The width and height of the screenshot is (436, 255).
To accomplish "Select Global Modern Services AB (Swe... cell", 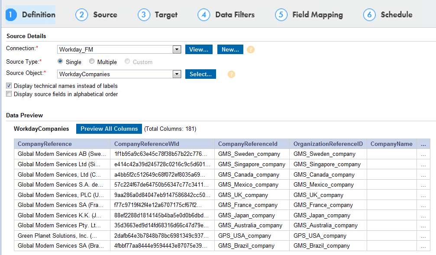I will point(62,154).
